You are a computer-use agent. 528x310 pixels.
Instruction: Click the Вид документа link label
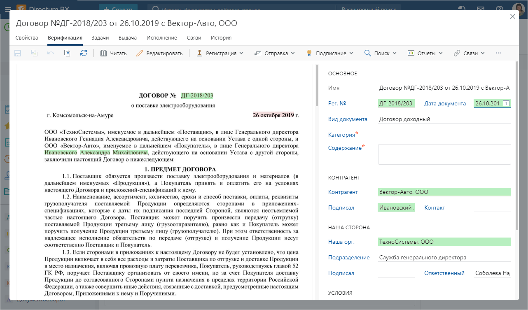tap(347, 119)
